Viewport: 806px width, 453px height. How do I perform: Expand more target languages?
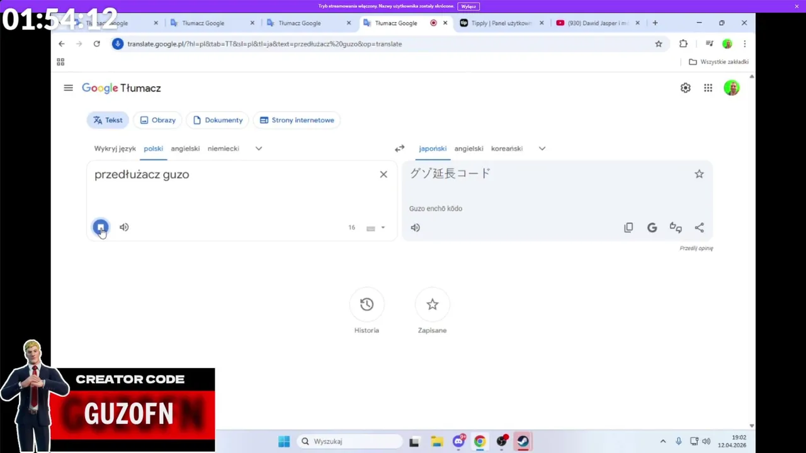coord(542,148)
